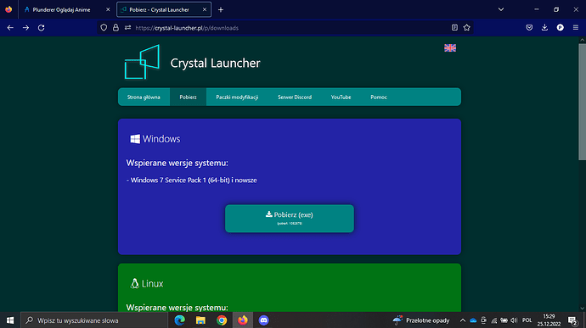Open OneDrive cloud tray icon
Image resolution: width=586 pixels, height=328 pixels.
473,320
